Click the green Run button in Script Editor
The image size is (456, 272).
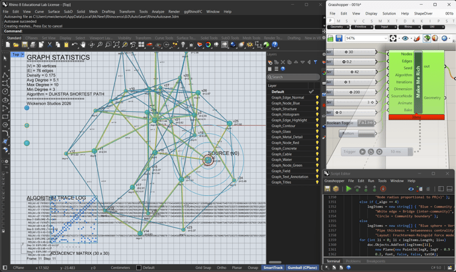pyautogui.click(x=348, y=189)
